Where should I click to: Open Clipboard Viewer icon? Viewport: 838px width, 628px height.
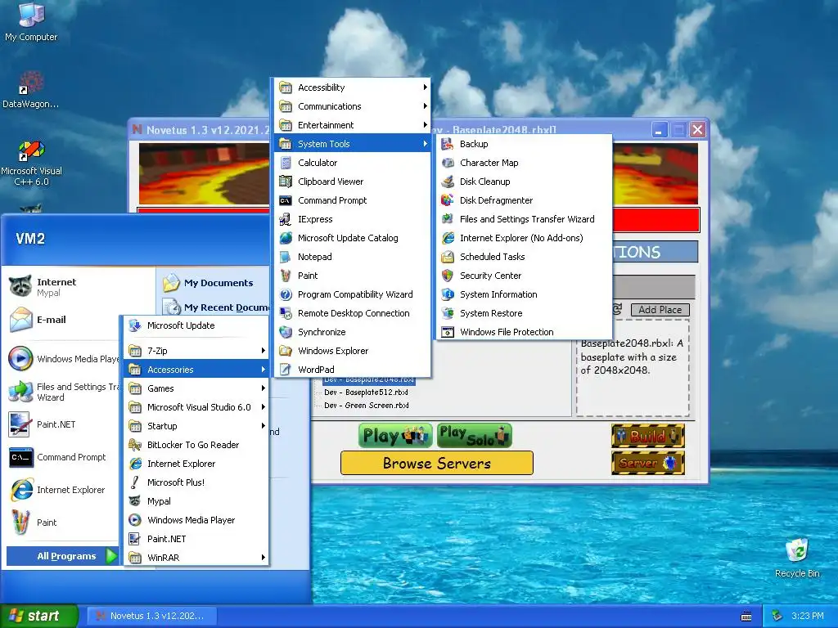tap(286, 181)
